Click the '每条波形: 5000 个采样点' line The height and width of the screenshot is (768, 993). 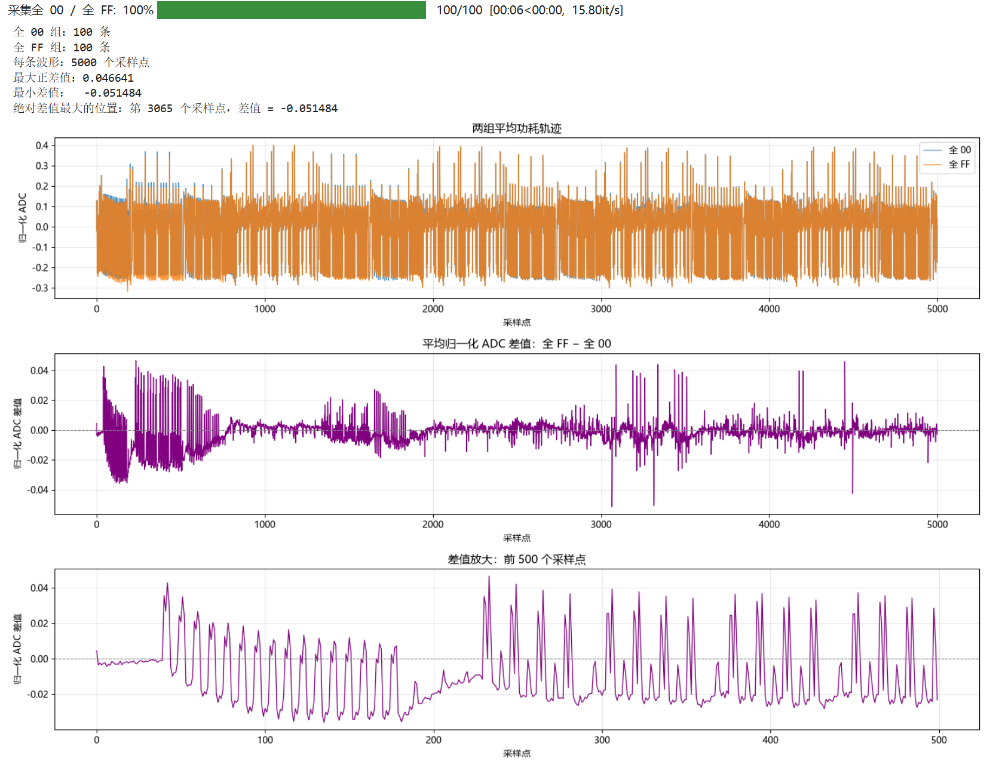81,63
